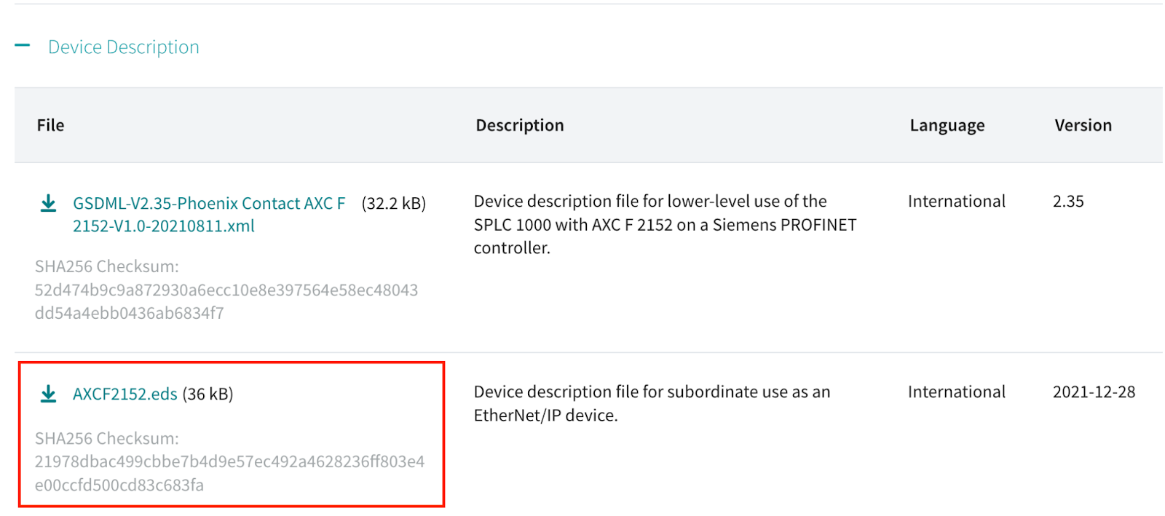
Task: Click the 32.2 kB file size text
Action: pos(394,203)
